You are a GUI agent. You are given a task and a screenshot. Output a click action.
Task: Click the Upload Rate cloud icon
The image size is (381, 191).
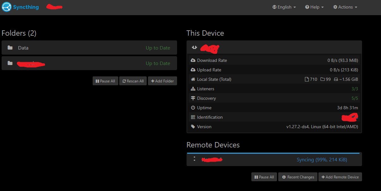pyautogui.click(x=193, y=70)
